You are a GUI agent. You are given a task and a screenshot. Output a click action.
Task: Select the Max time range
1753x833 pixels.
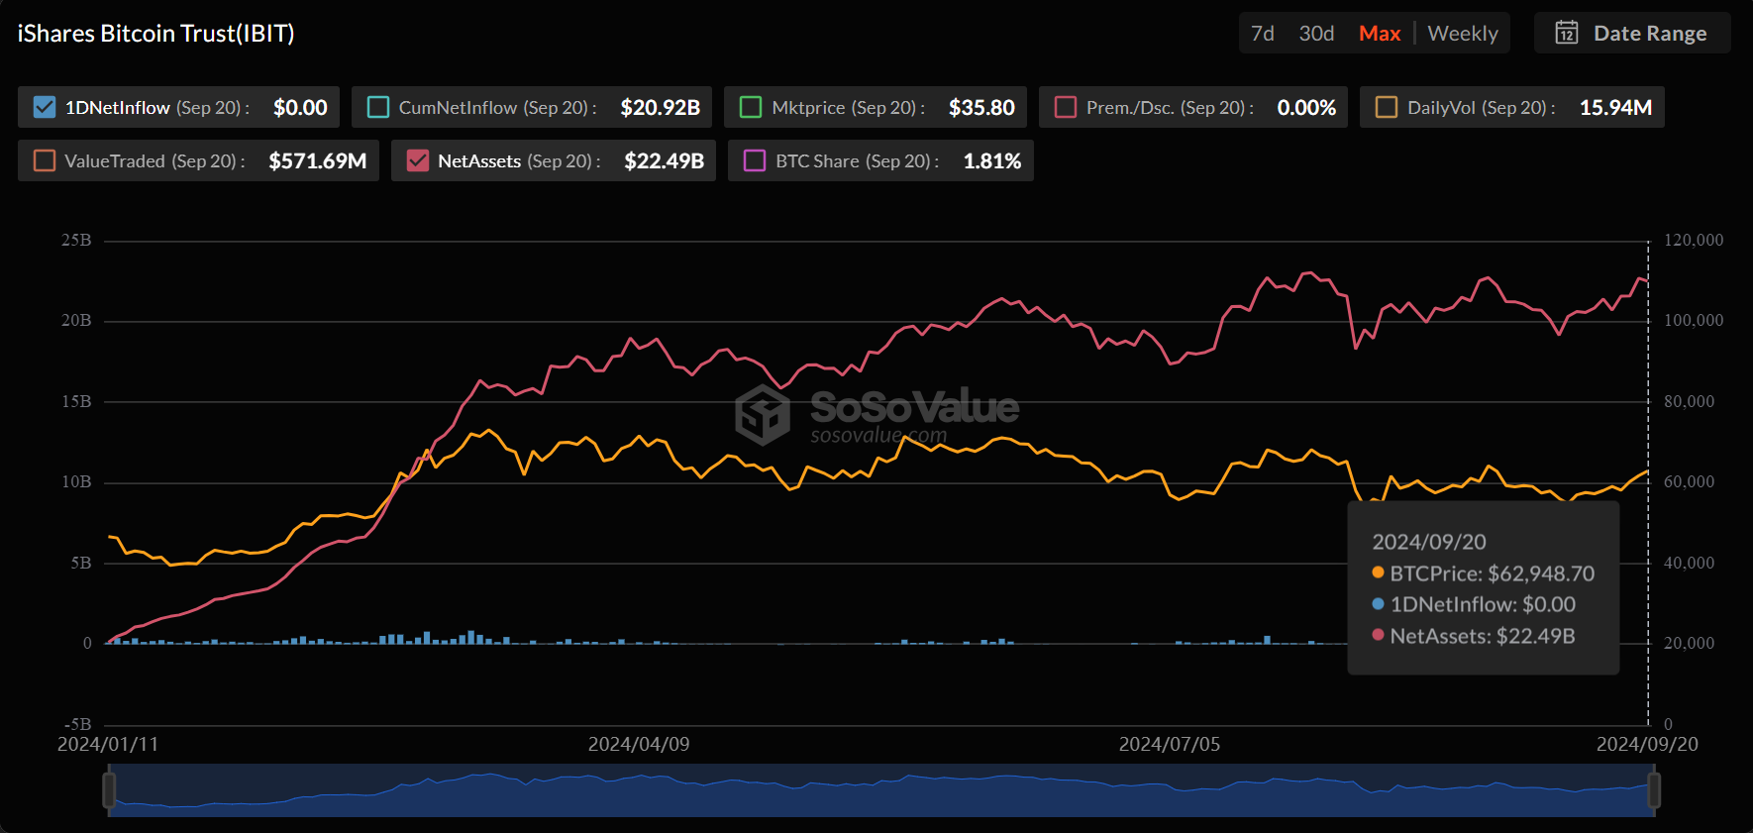[x=1380, y=34]
